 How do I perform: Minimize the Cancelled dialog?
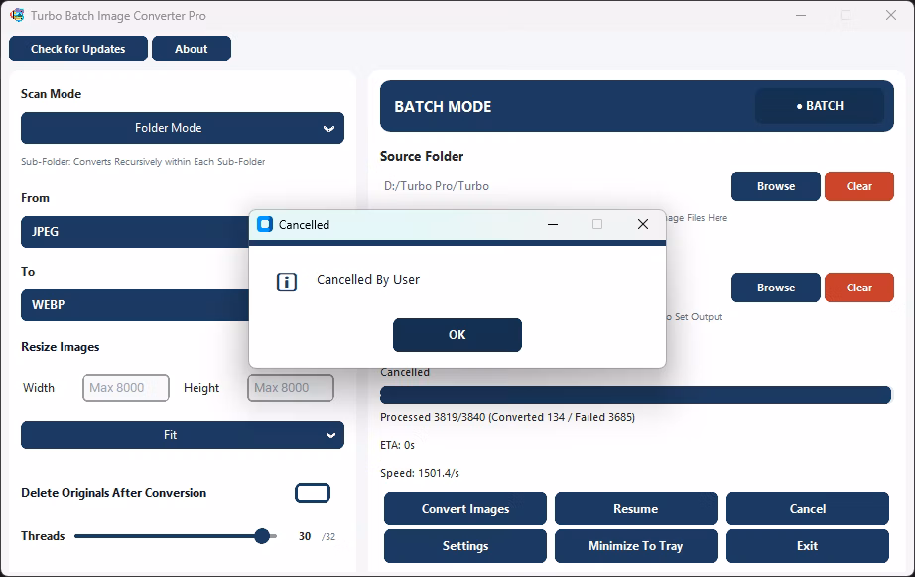[x=553, y=224]
